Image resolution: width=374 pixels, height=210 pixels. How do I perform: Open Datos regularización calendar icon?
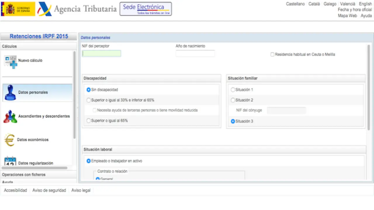[10, 161]
